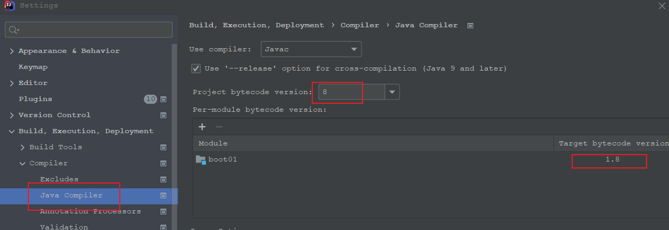The height and width of the screenshot is (230, 669).
Task: Click the project-level icon on Compiler row
Action: point(164,163)
